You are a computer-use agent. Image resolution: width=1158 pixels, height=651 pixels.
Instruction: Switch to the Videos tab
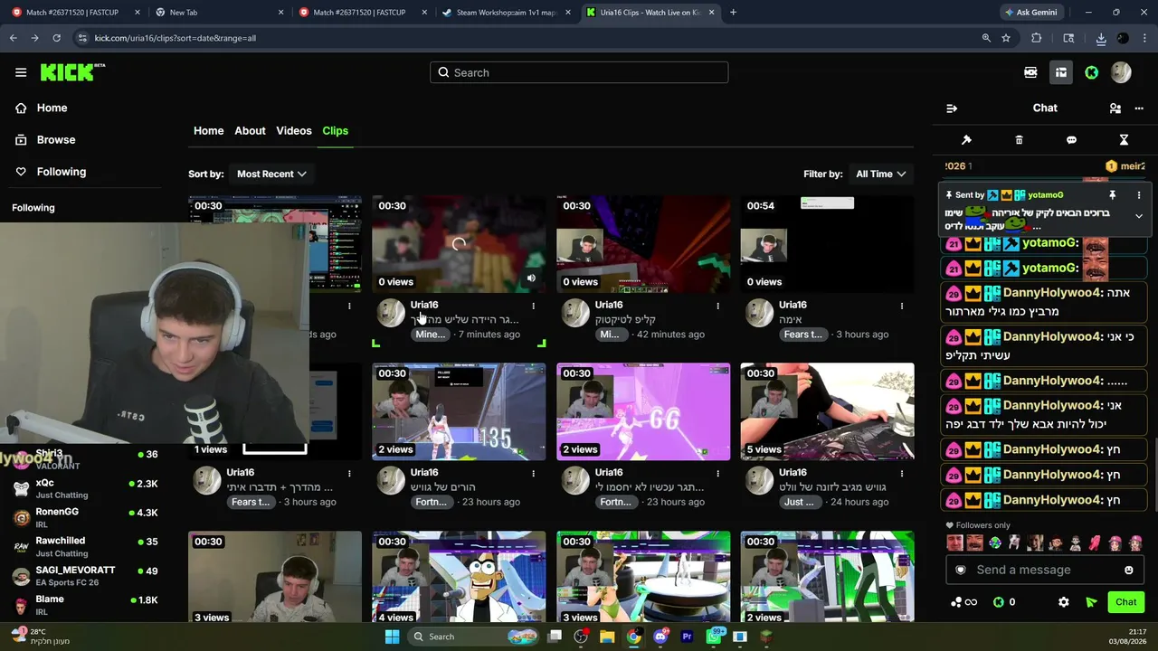(293, 131)
